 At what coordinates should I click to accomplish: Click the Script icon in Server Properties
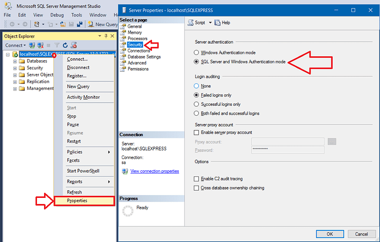coord(191,23)
